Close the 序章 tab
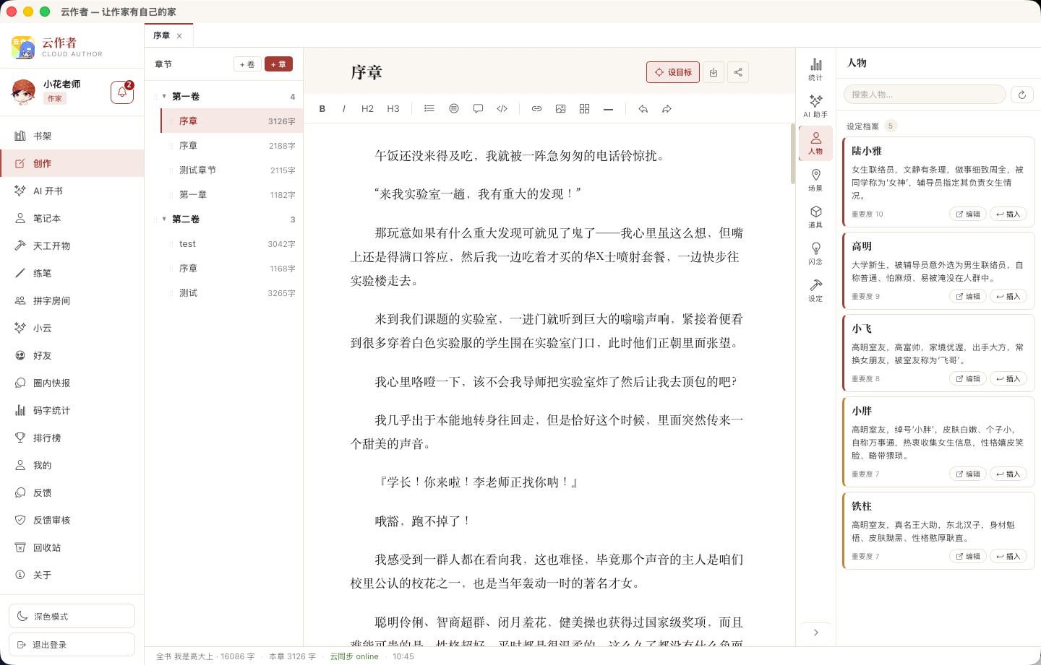This screenshot has width=1041, height=665. (x=179, y=36)
